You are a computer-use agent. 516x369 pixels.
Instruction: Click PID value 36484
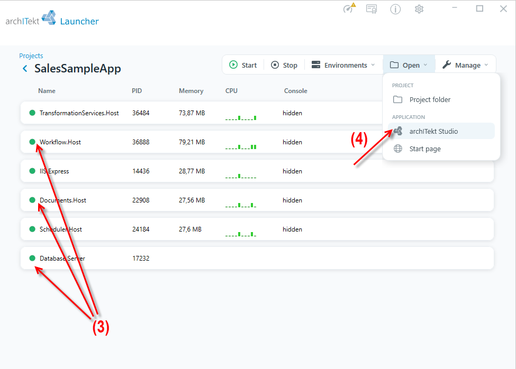click(x=141, y=113)
